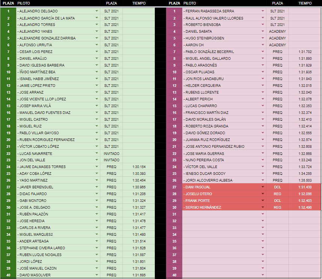
Task: Select the JORDI LÓPEZ cell
Action: (x=58, y=262)
